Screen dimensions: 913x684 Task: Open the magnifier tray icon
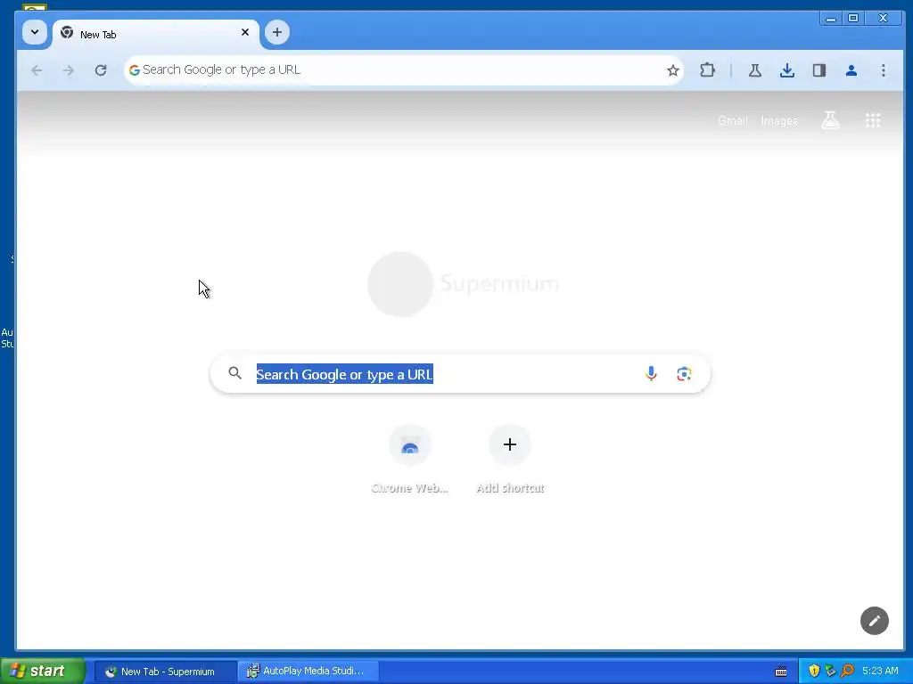847,672
